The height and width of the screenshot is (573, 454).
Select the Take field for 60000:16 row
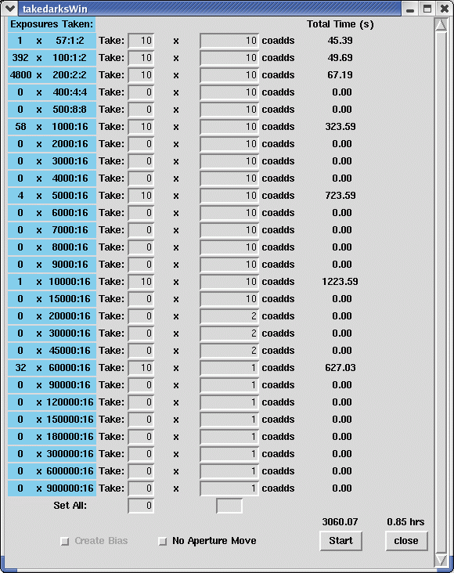click(x=141, y=368)
